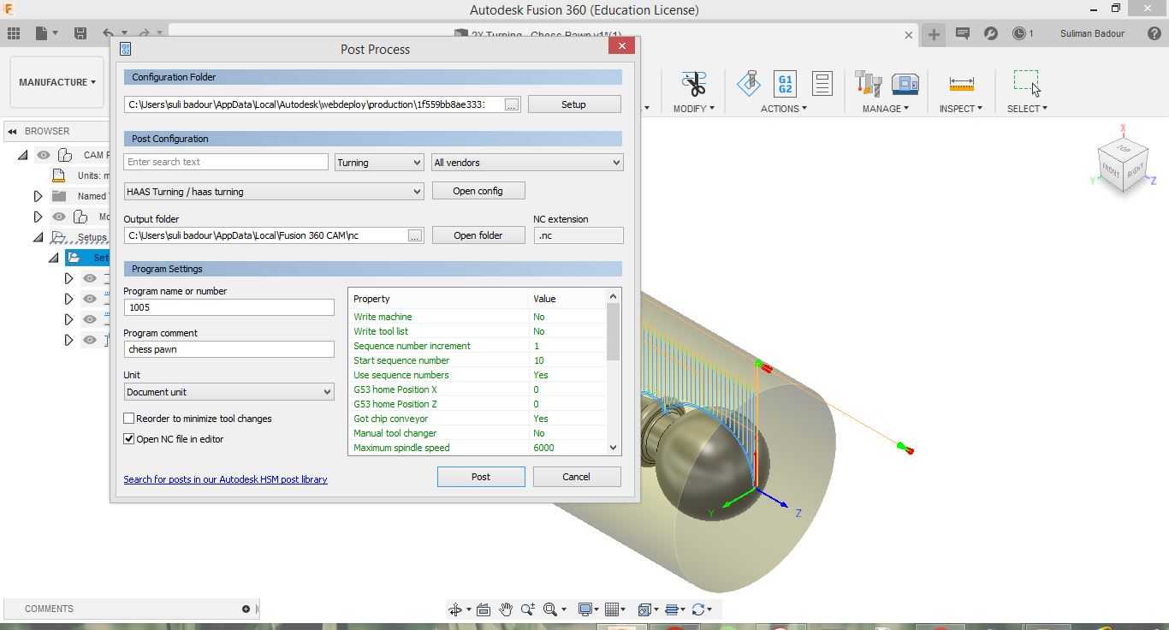Select the Pan hand tool
The height and width of the screenshot is (630, 1169).
(506, 609)
